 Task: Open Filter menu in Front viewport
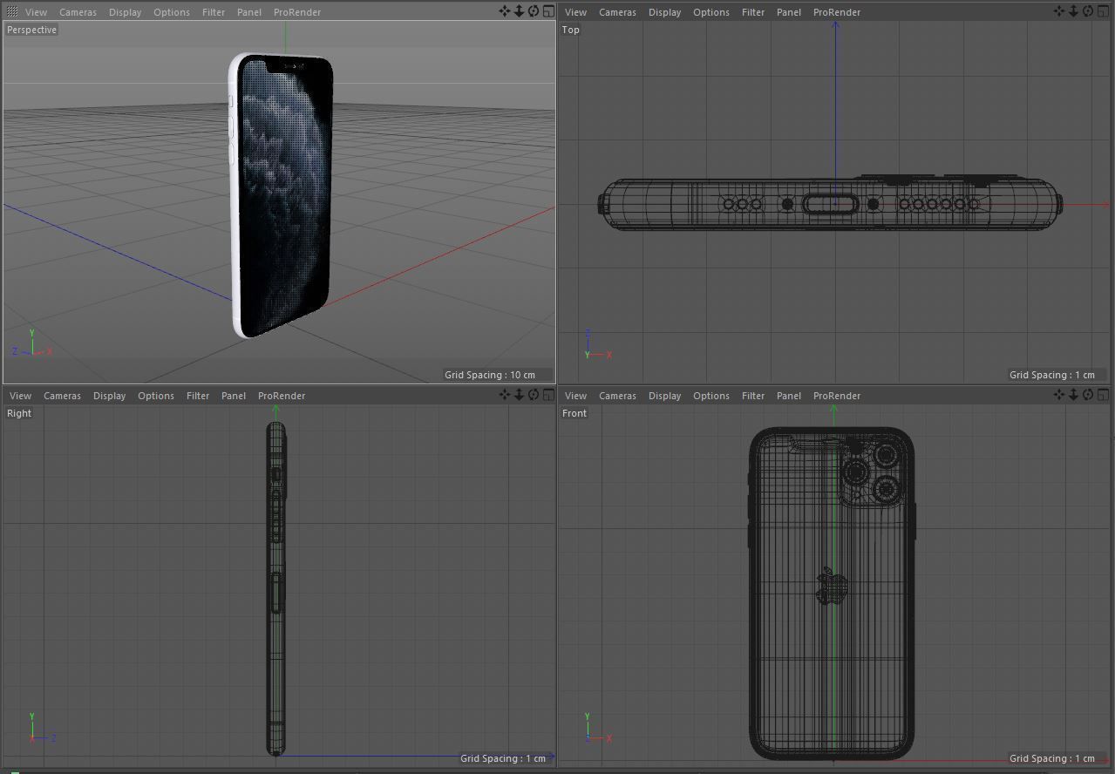tap(753, 396)
